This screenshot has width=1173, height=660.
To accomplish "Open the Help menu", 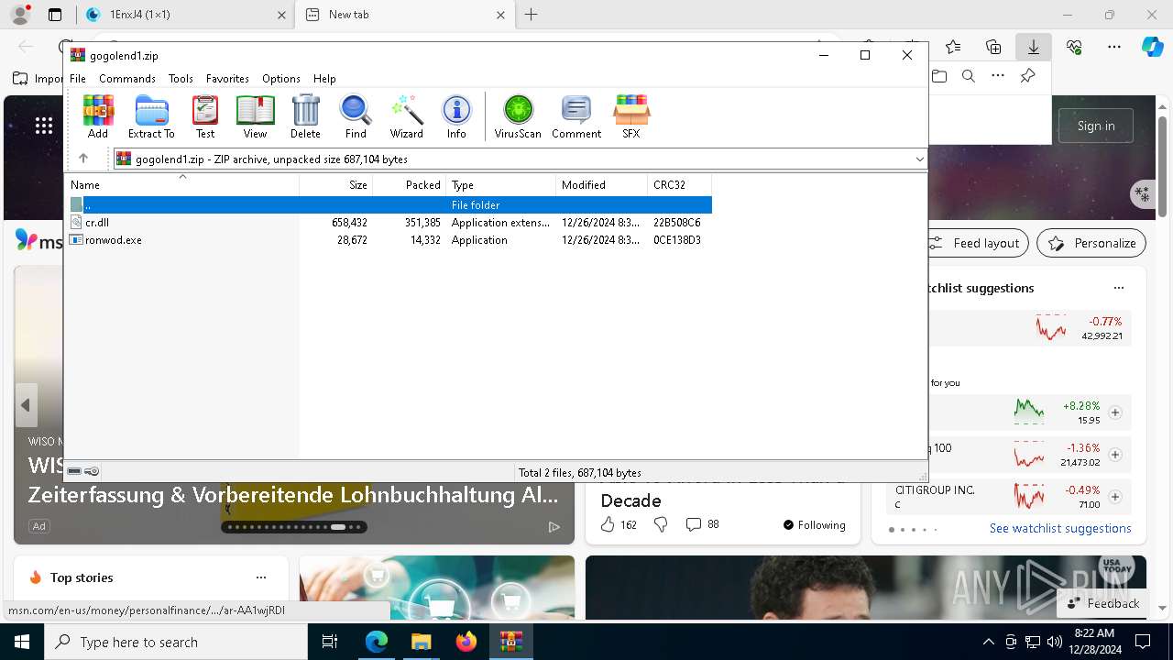I will pos(324,79).
